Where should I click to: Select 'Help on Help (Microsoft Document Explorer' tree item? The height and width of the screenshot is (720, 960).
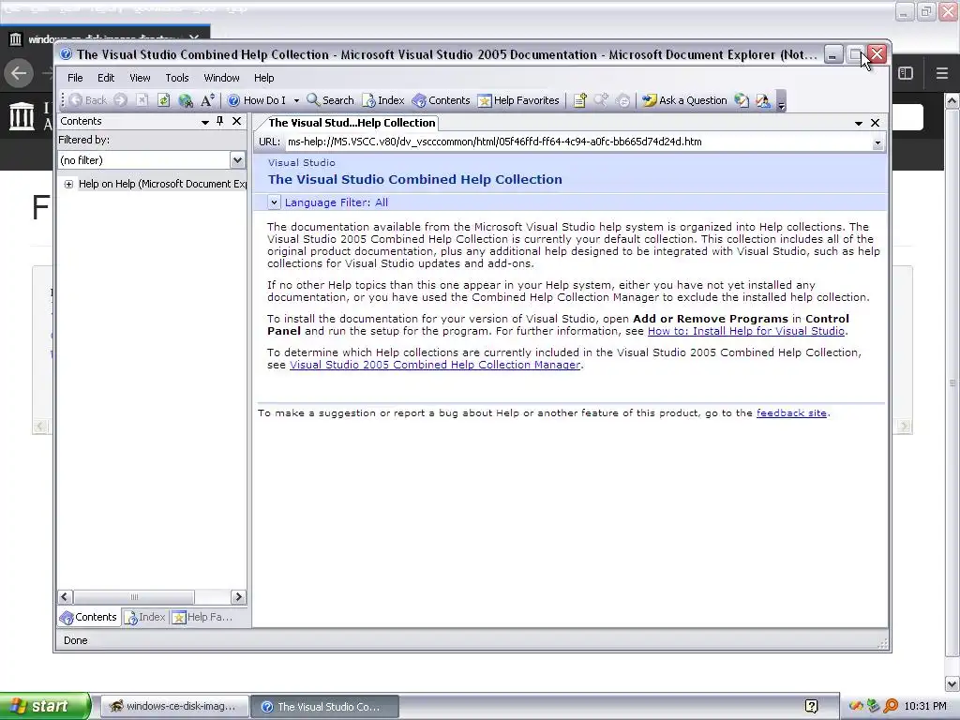tap(162, 184)
